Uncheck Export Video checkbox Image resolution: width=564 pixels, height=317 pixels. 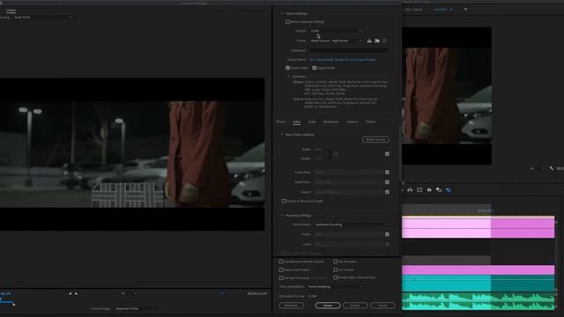[x=287, y=68]
